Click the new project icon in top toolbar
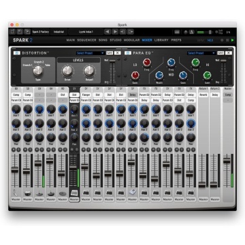The width and height of the screenshot is (245, 245). coord(13,32)
